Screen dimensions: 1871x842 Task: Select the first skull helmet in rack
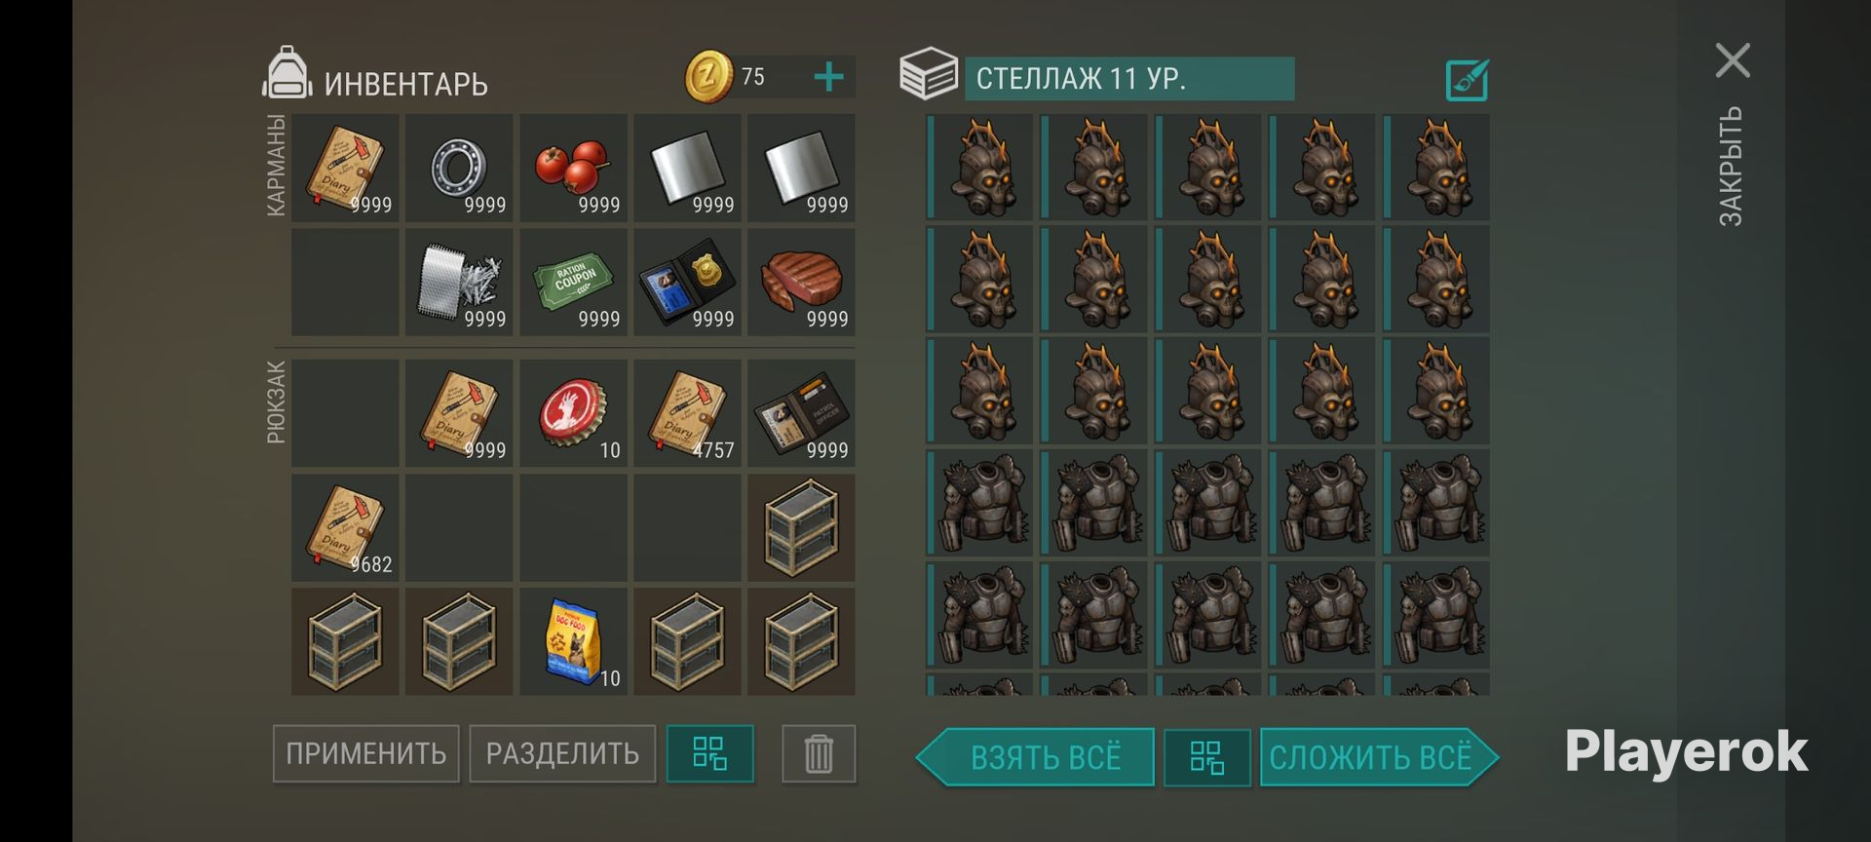pos(979,168)
